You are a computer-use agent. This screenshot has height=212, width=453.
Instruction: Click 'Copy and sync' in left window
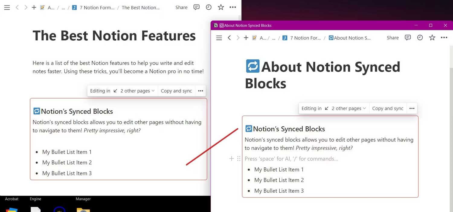coord(176,91)
